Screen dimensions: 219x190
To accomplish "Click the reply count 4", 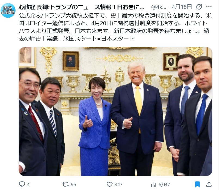I will (x=28, y=185).
